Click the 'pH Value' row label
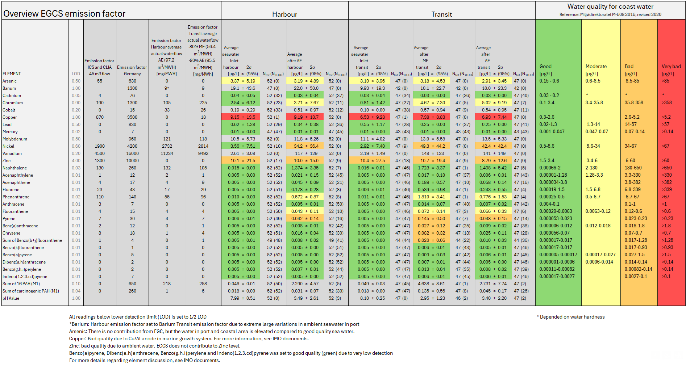Viewport: 686px width, 366px height. pos(11,298)
